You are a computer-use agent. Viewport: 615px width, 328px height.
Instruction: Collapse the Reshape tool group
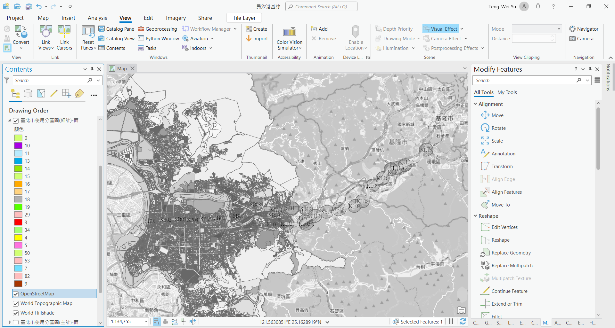click(x=476, y=216)
